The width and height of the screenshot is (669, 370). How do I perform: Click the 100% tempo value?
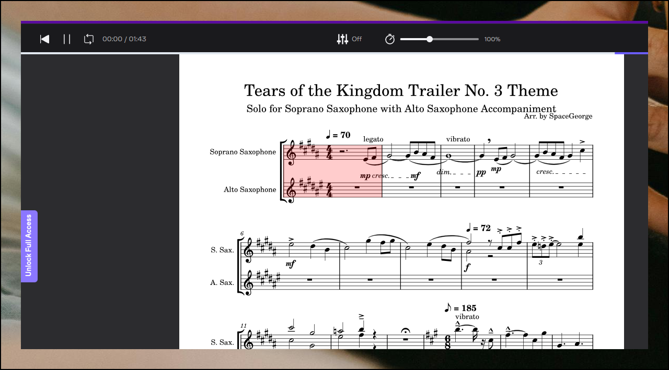click(x=492, y=39)
